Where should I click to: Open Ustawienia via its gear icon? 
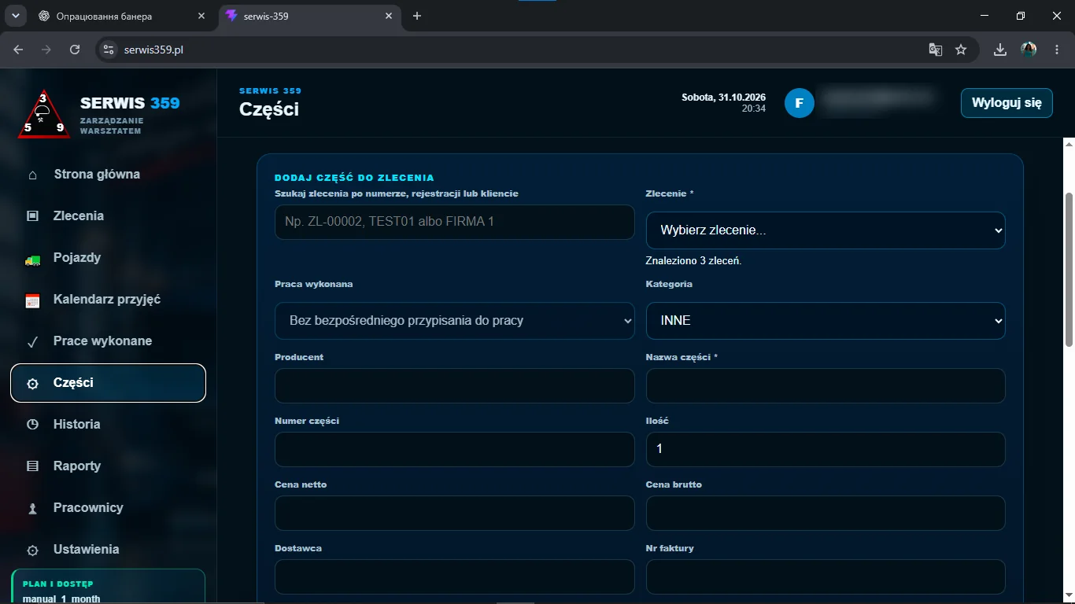pos(32,550)
